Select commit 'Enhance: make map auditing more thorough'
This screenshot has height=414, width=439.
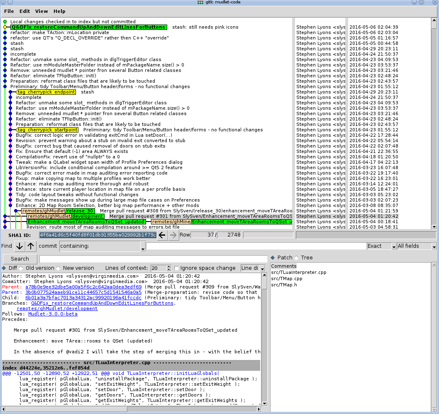pyautogui.click(x=82, y=184)
